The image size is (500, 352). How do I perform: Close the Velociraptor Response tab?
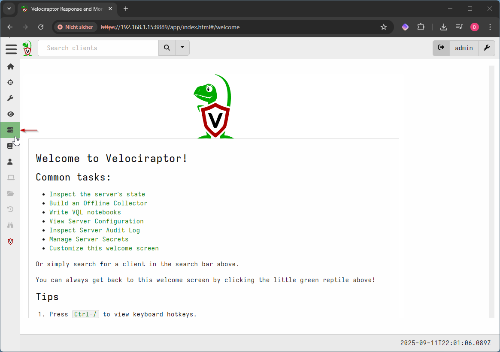[110, 9]
